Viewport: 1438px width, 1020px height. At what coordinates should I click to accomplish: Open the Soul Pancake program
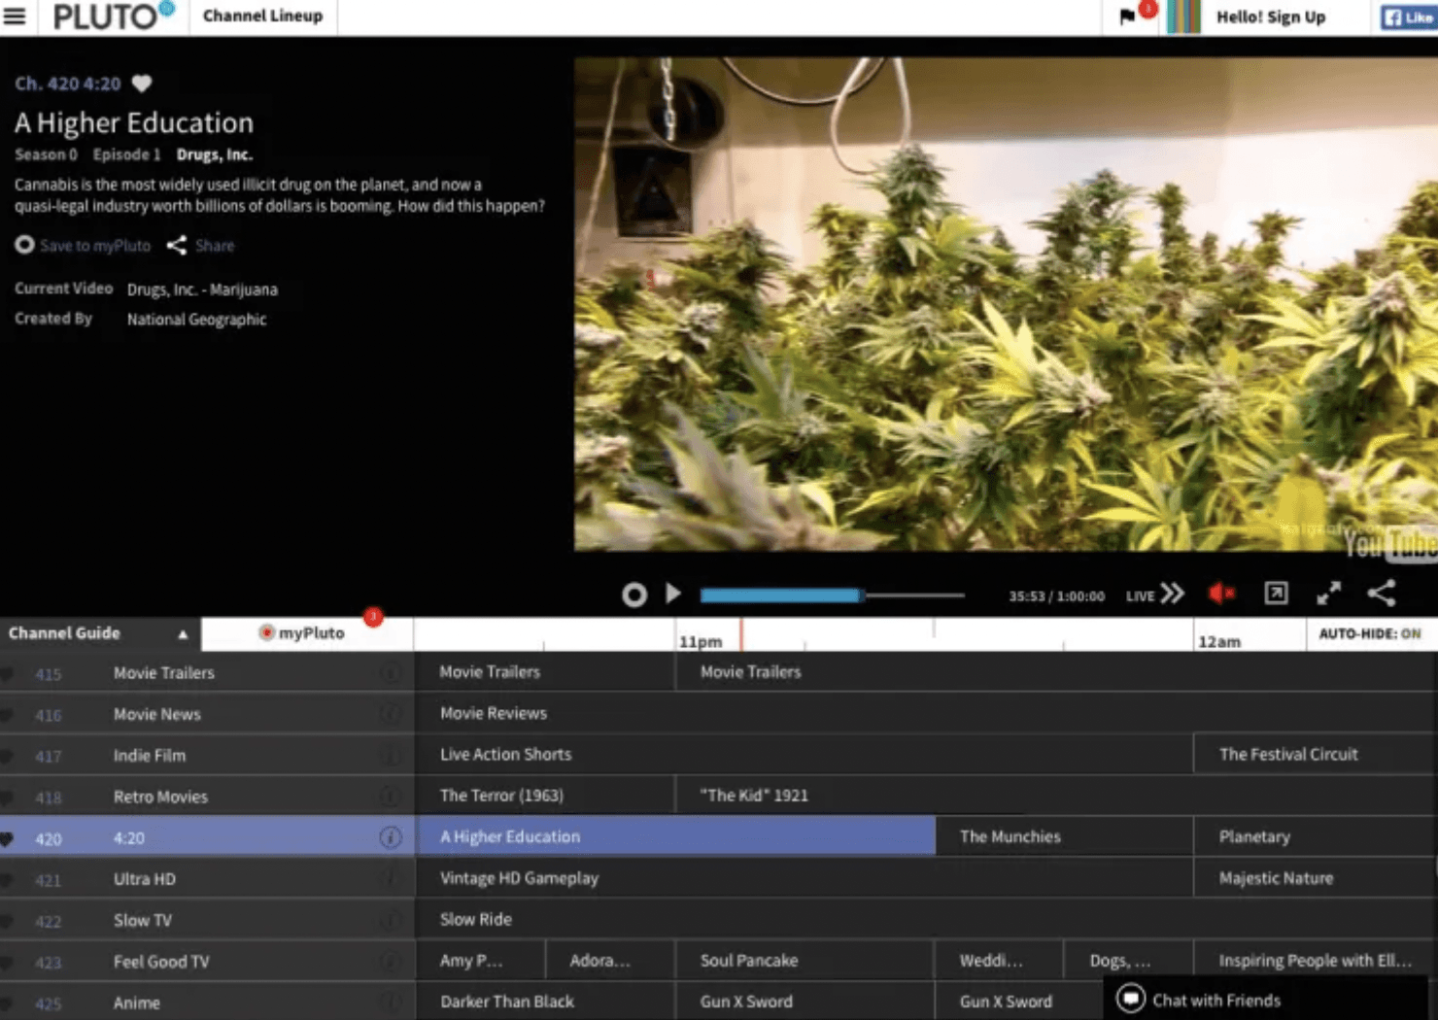[804, 960]
